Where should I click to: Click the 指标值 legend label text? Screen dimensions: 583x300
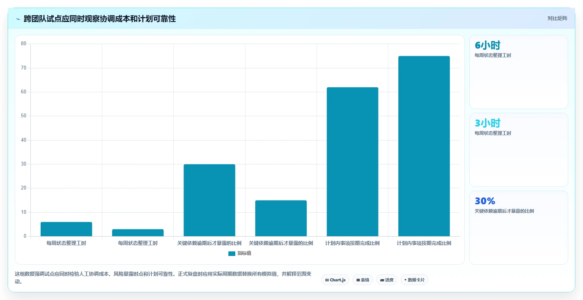pos(244,253)
